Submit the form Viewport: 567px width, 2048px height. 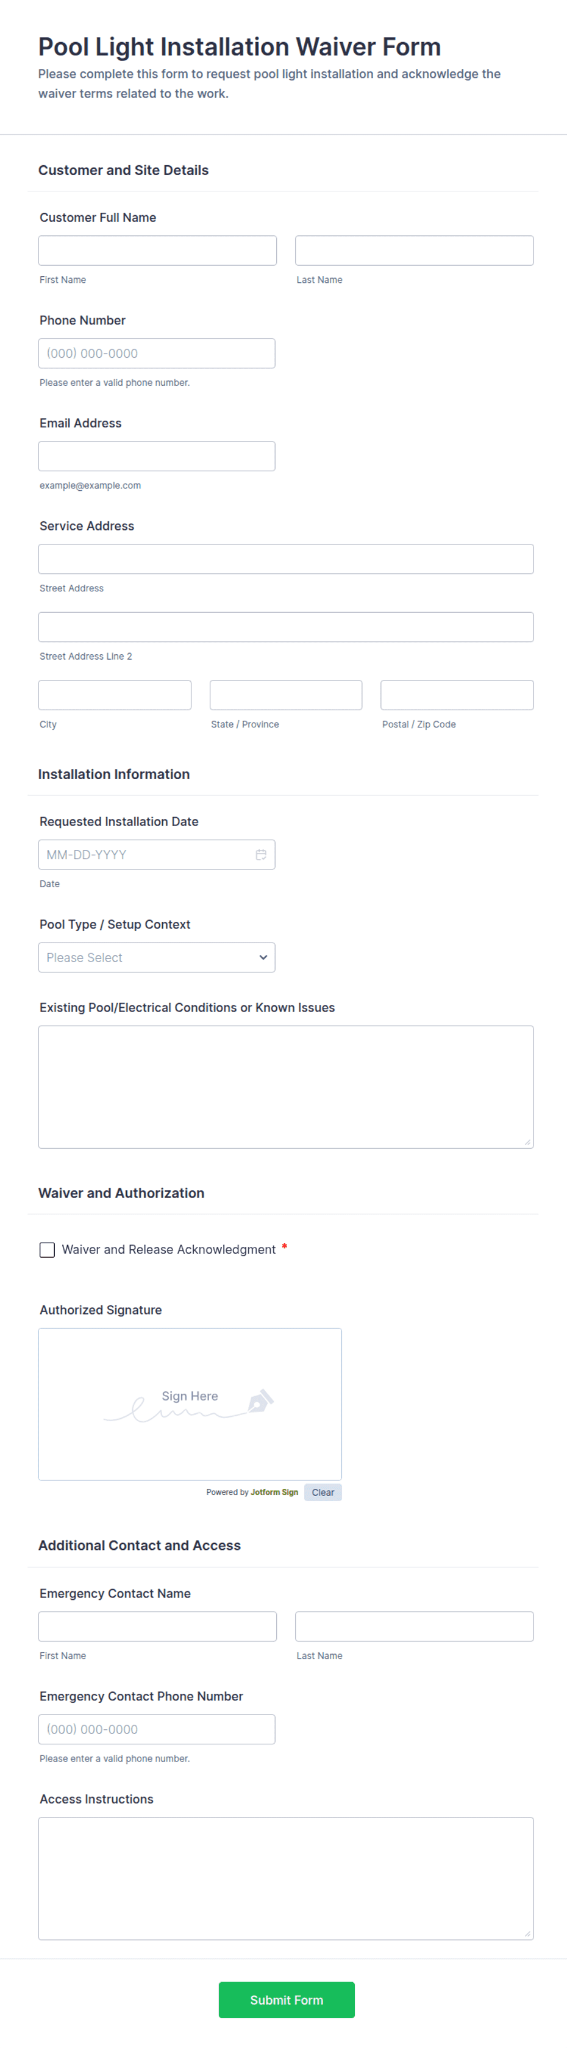tap(287, 1999)
